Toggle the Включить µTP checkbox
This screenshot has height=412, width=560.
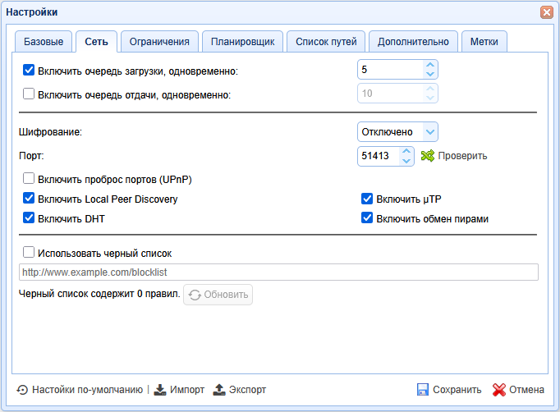click(367, 199)
